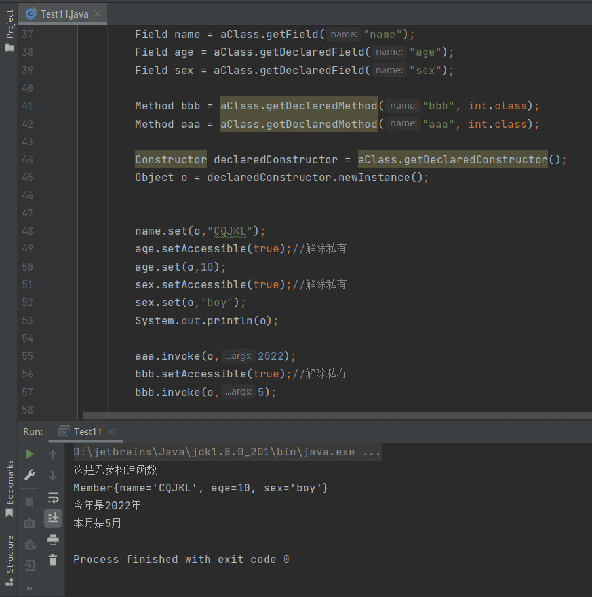Click the collapsed java.exe command line
592x597 pixels.
tap(227, 452)
